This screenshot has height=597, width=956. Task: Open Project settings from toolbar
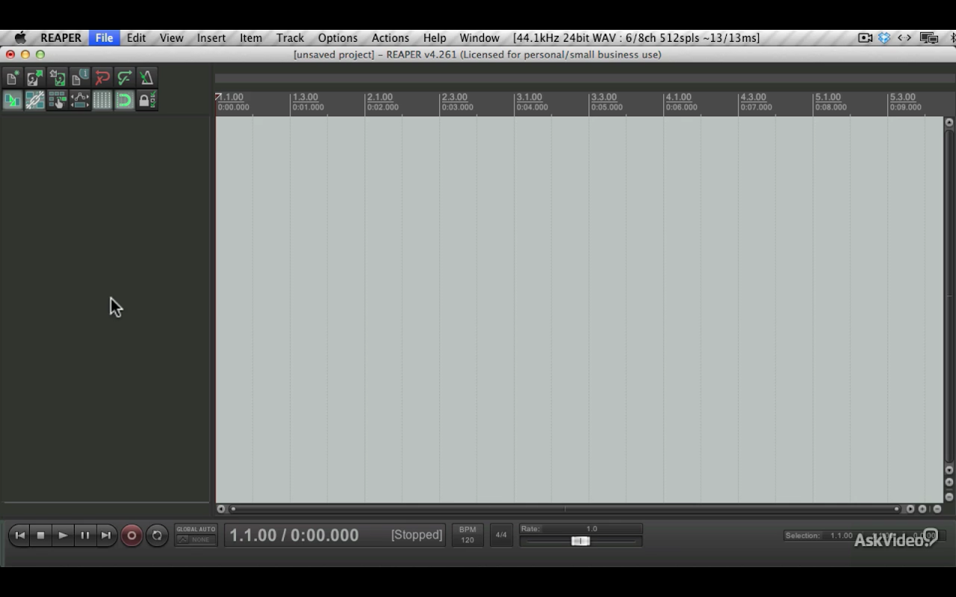coord(80,78)
